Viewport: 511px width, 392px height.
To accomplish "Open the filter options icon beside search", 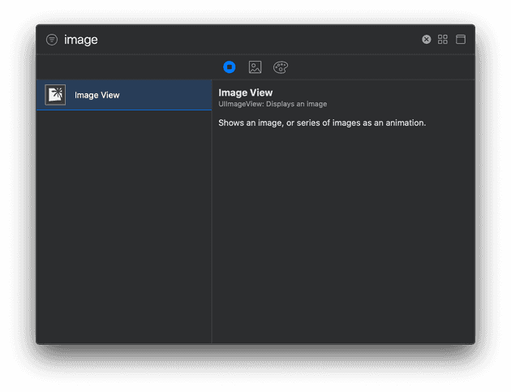I will (x=52, y=40).
